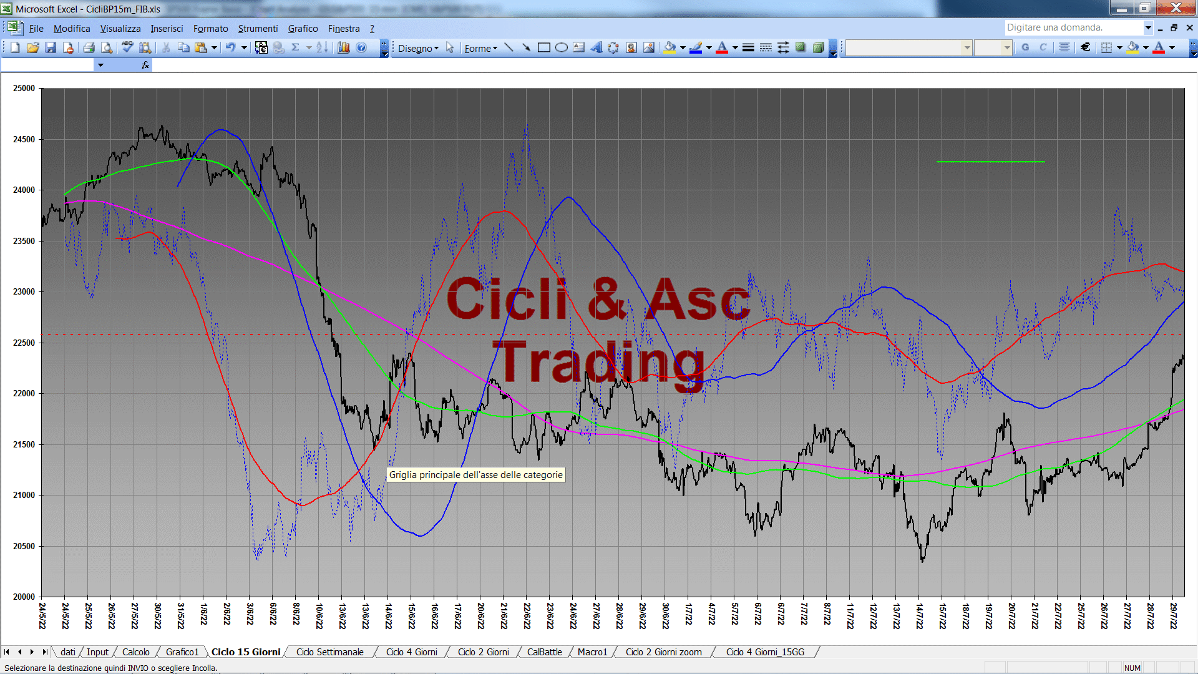Image resolution: width=1198 pixels, height=674 pixels.
Task: Switch to the Ciclo 2 Giorni zoom tab
Action: pyautogui.click(x=663, y=652)
